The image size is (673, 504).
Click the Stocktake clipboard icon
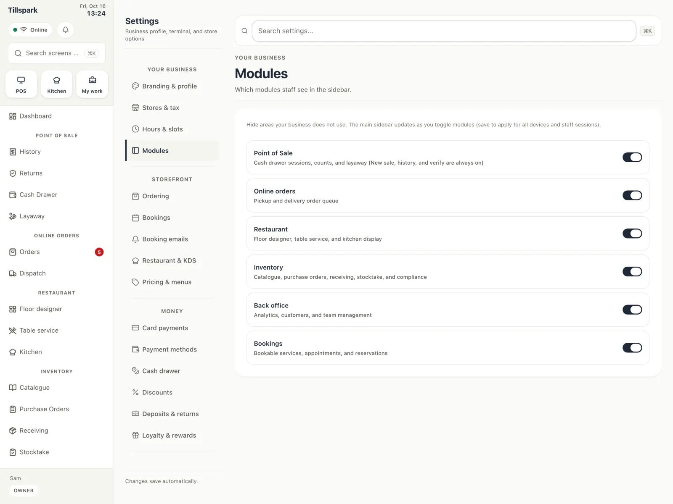tap(13, 452)
